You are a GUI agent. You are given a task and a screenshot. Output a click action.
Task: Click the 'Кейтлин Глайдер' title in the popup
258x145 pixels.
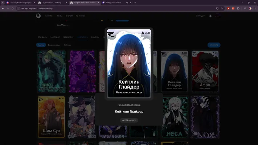point(129,111)
